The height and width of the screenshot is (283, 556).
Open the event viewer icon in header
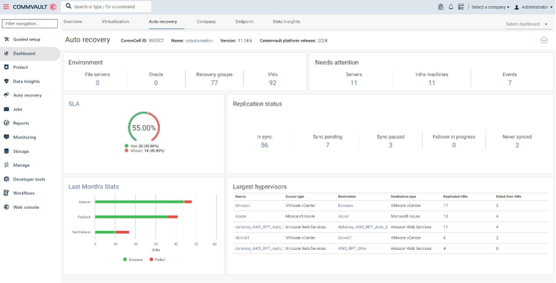point(461,7)
